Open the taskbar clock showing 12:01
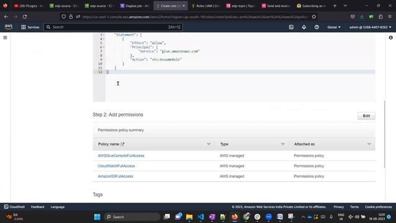396x223 pixels. 377,217
